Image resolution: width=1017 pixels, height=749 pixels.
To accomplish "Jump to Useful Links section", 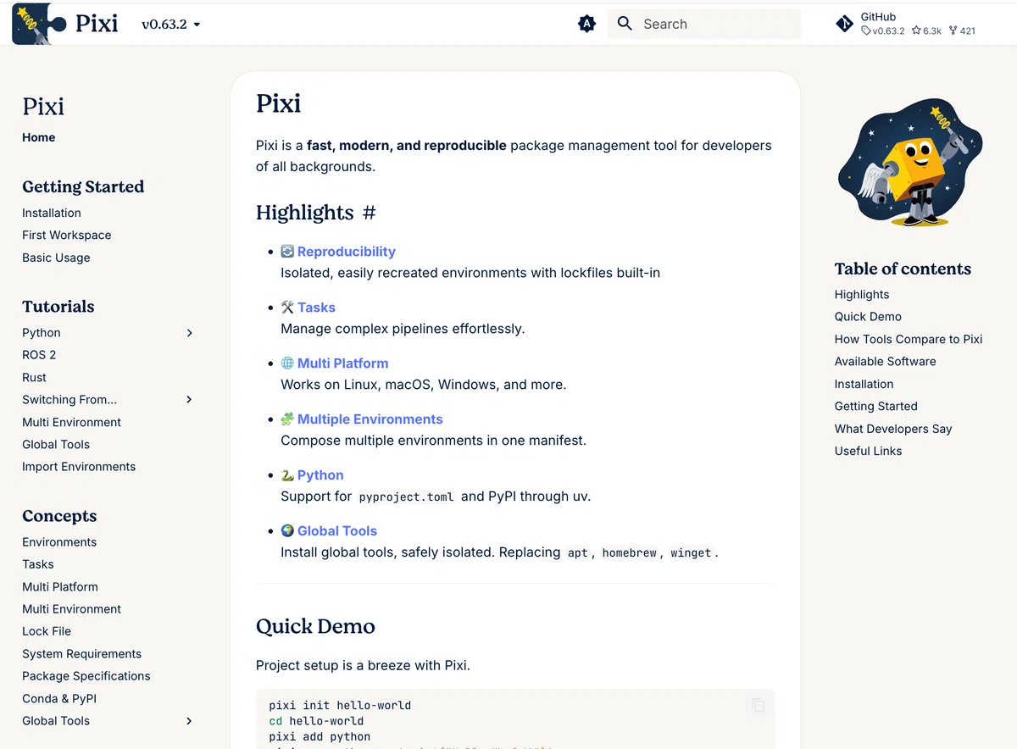I will tap(869, 451).
